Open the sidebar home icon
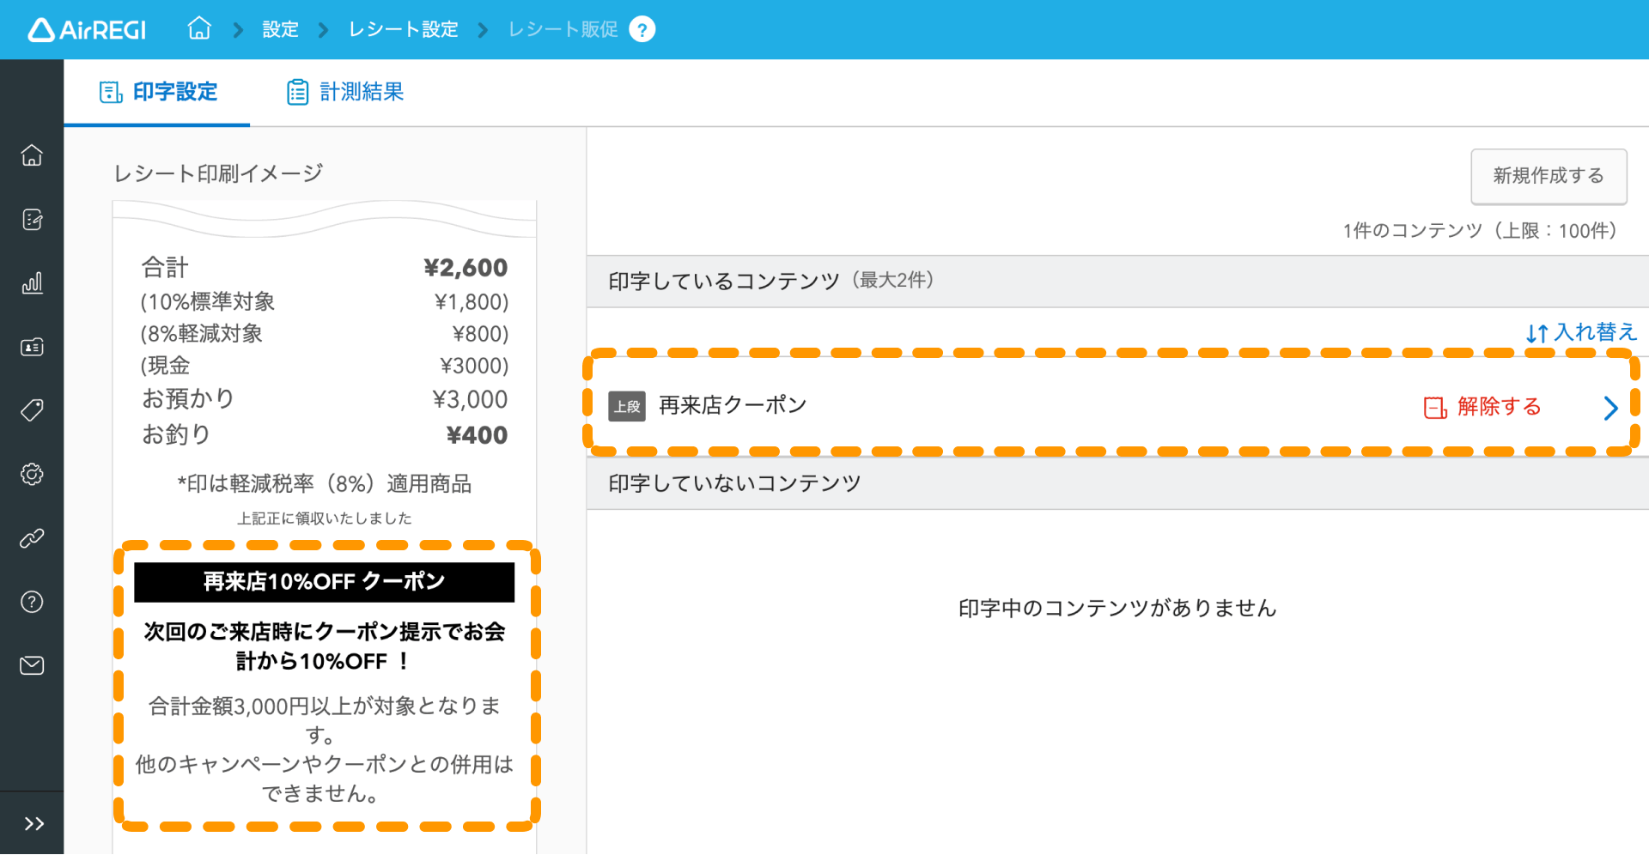 pos(32,155)
